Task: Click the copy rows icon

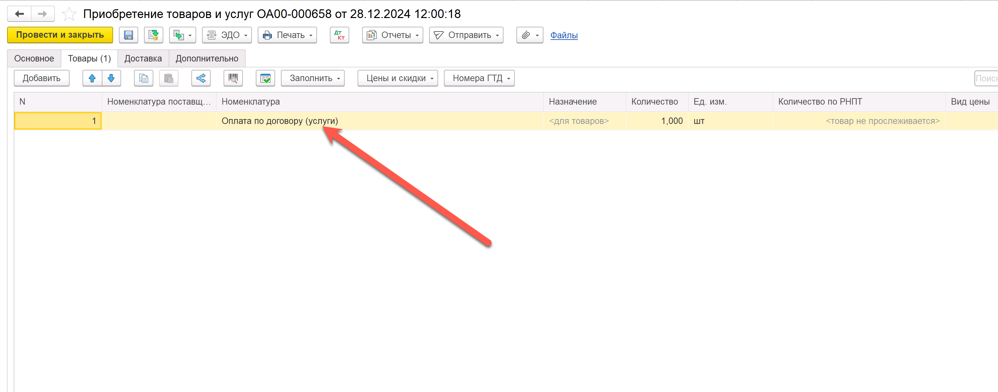Action: pos(143,78)
